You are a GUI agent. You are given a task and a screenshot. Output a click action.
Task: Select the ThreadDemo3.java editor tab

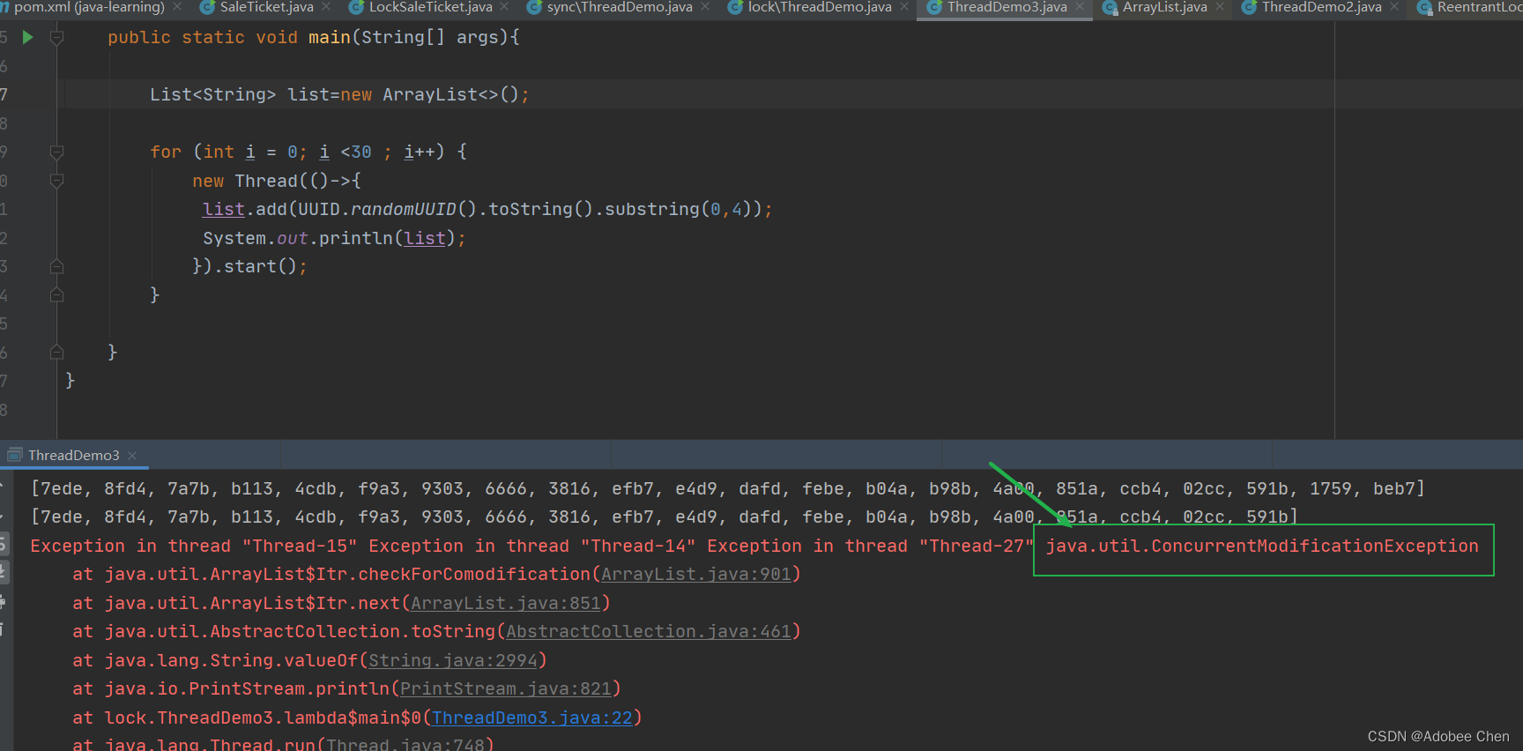(1007, 7)
